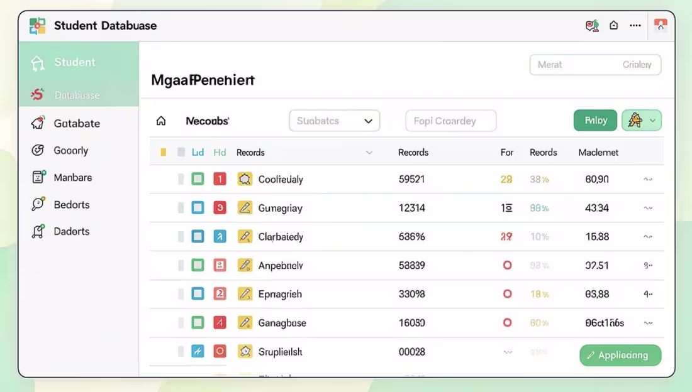Click the Database sidebar icon

tap(38, 94)
